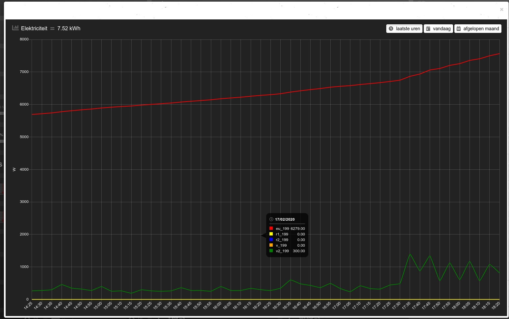Click the 'W' y-axis unit label
Image resolution: width=509 pixels, height=319 pixels.
[x=14, y=169]
